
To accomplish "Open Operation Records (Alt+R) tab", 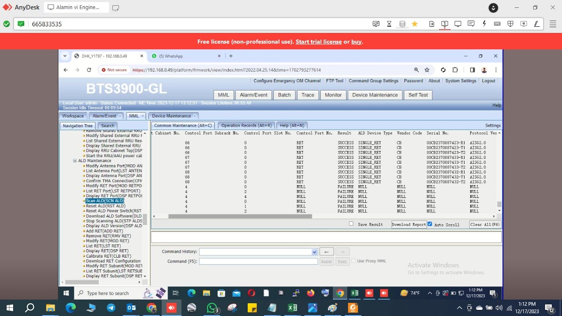I will 246,126.
